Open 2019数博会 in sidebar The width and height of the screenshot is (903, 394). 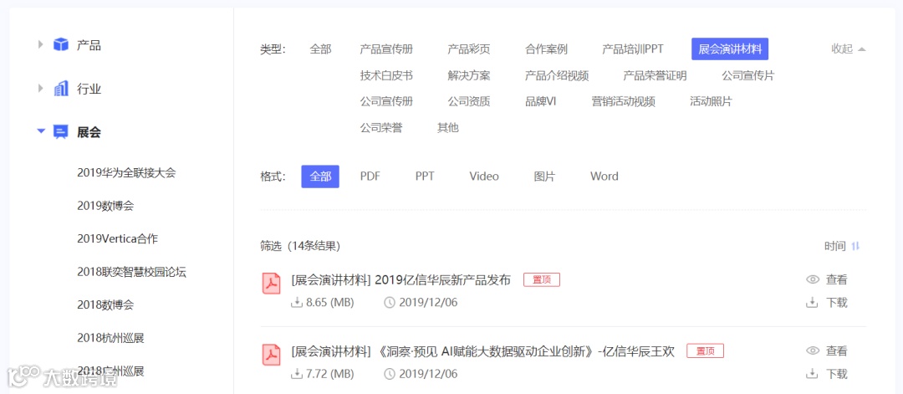click(x=105, y=206)
